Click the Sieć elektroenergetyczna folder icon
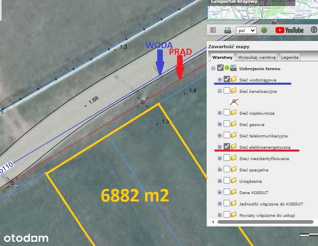Viewport: 318px width, 246px height. (233, 146)
